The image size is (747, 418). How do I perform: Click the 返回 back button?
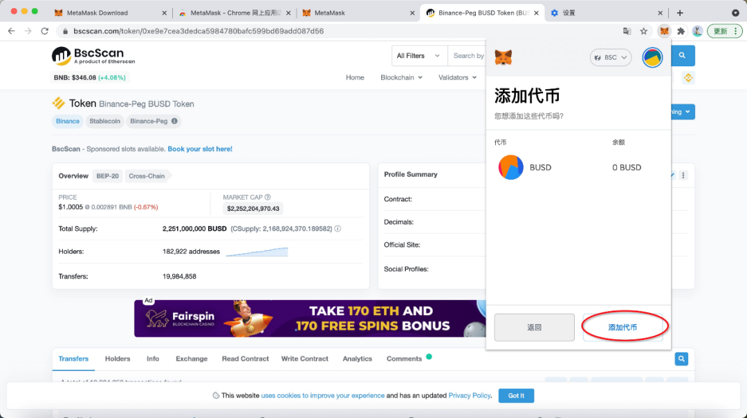pyautogui.click(x=534, y=327)
